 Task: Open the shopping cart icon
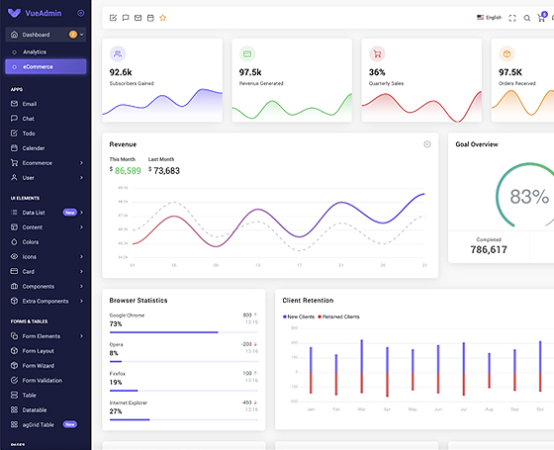point(541,18)
